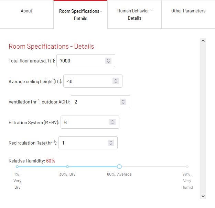Click the Ventilation outdoor ACH input field

pos(100,102)
